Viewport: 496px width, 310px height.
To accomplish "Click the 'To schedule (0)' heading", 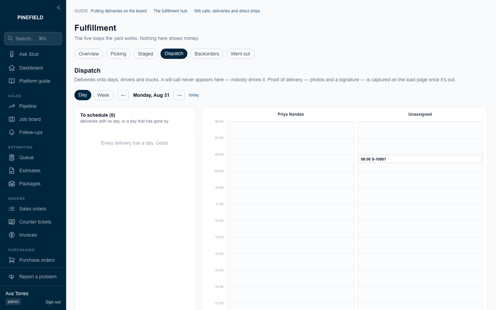I will (x=98, y=115).
